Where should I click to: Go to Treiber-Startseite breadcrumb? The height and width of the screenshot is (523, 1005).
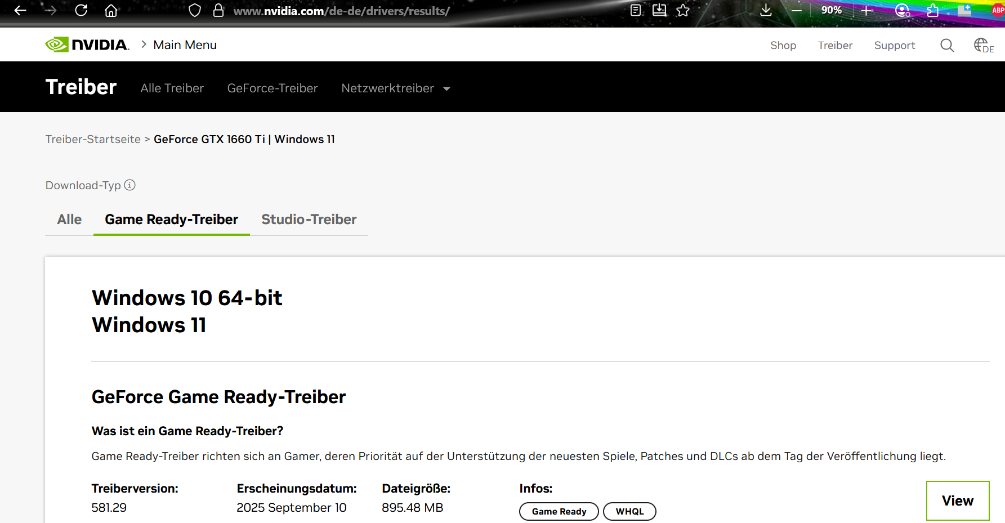[x=93, y=139]
